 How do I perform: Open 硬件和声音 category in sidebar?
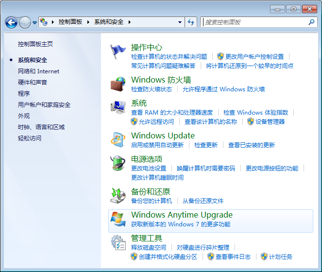coord(33,83)
